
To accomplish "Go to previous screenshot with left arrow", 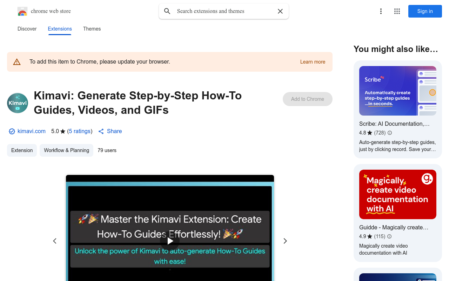I will 55,241.
